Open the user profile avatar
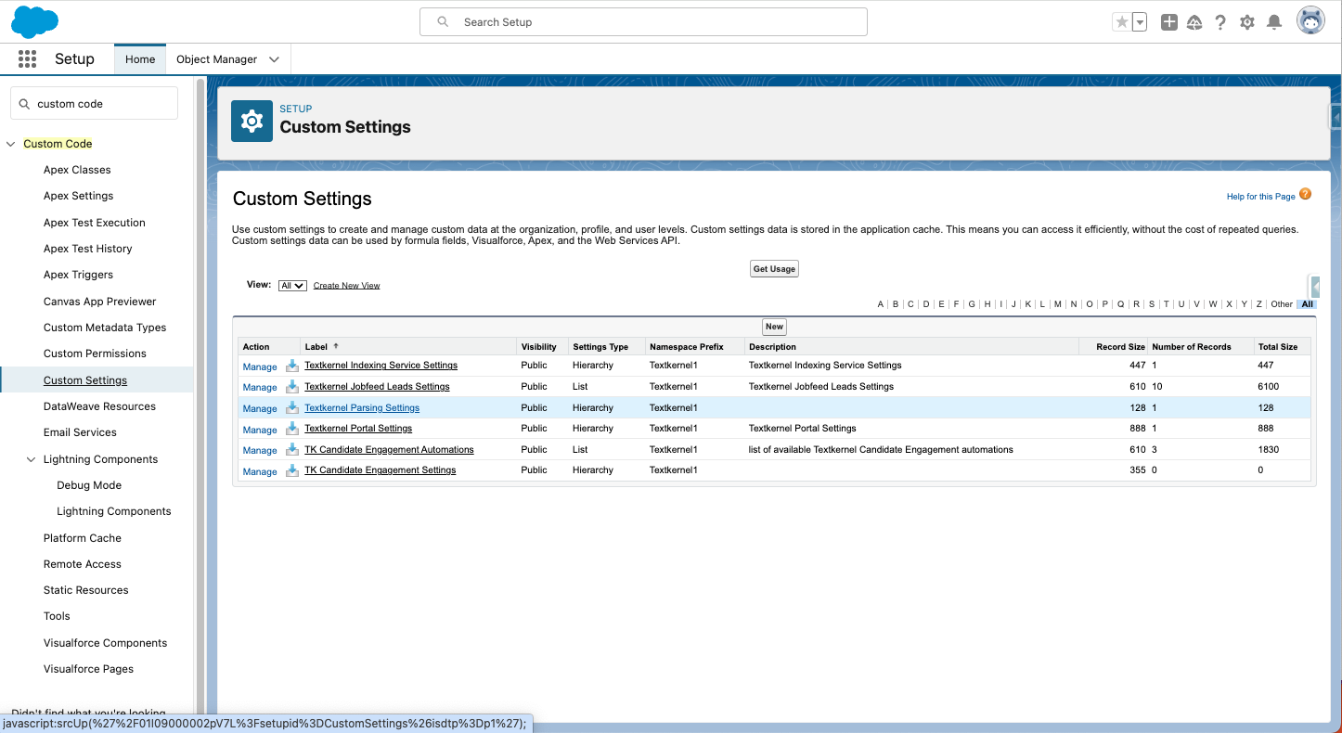Screen dimensions: 1342x733 tap(1310, 21)
